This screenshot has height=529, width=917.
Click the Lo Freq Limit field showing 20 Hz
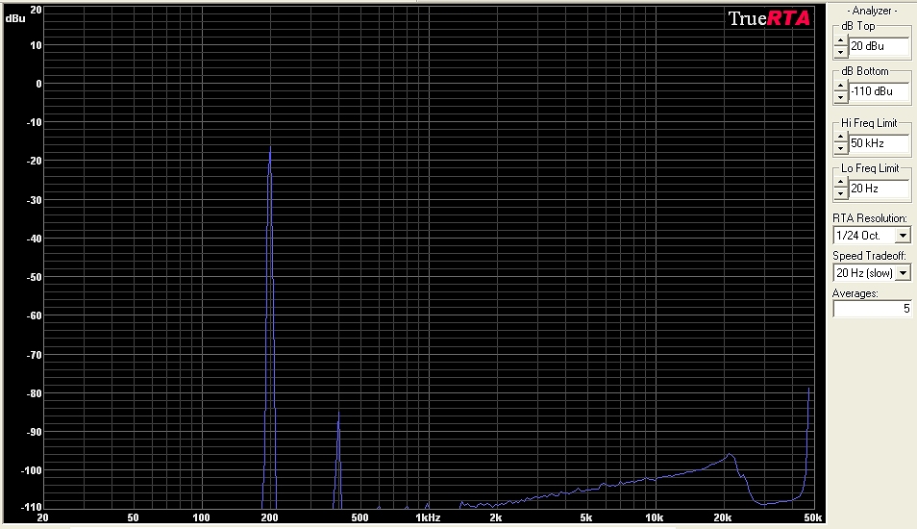pyautogui.click(x=879, y=189)
